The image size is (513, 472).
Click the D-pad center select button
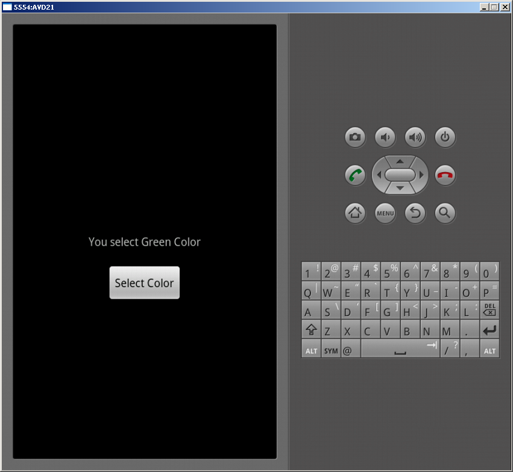[x=400, y=175]
